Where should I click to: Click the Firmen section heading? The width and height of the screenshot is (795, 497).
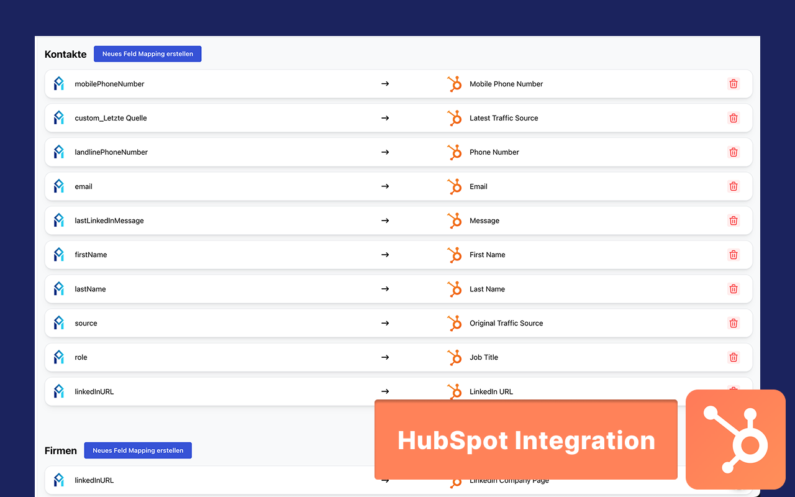click(61, 450)
